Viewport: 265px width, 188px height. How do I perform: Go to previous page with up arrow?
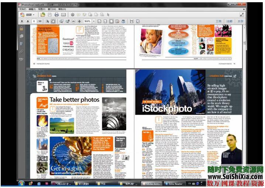[21, 21]
